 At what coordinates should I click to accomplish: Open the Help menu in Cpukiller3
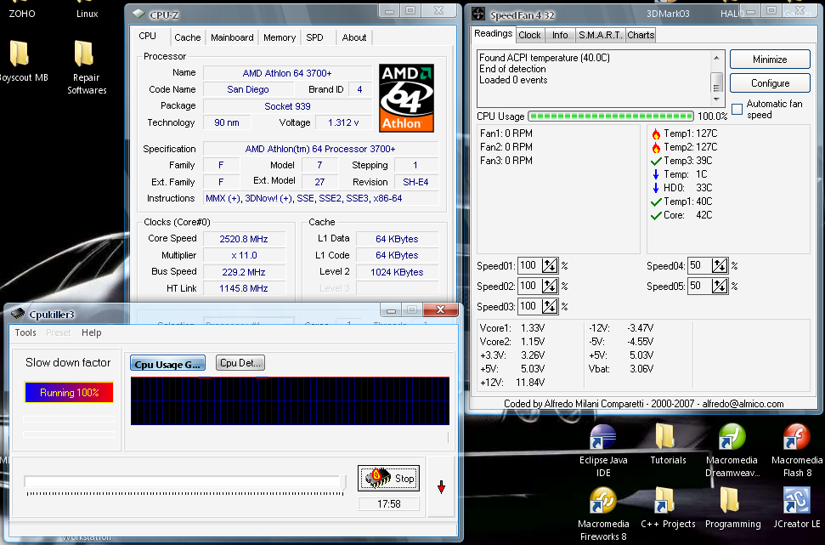pos(91,332)
